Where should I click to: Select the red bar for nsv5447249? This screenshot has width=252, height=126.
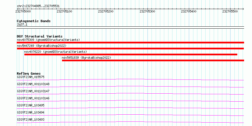point(130,49)
